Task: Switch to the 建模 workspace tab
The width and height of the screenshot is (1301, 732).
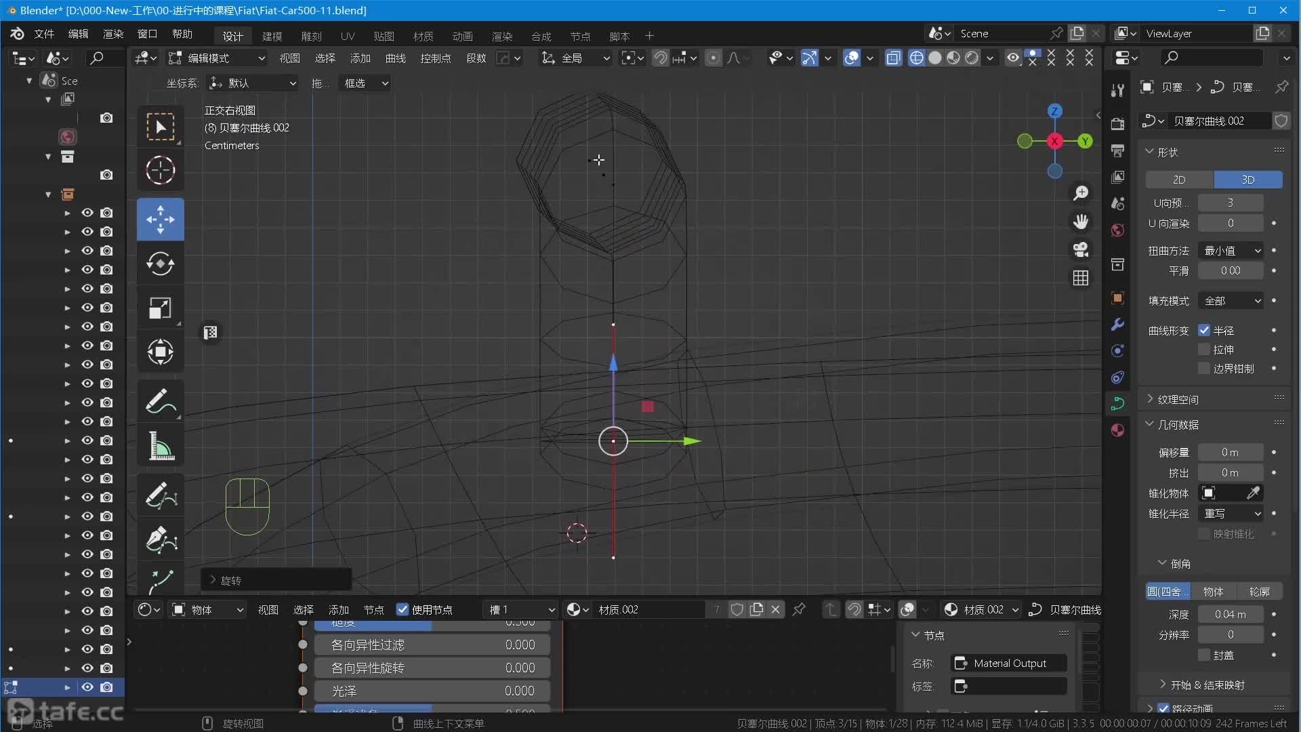Action: click(272, 36)
